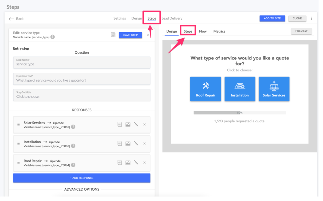Open the Metrics tab
Viewport: 323px width, 201px height.
tap(219, 31)
